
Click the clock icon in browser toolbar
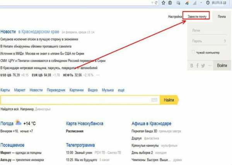(208, 3)
